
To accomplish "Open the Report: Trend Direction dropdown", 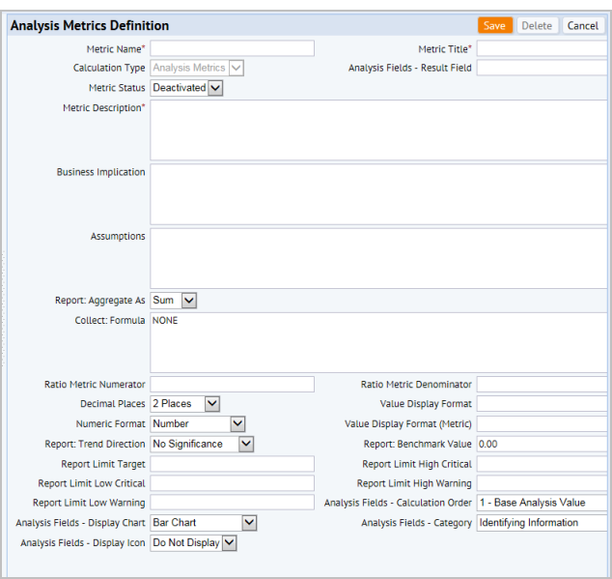I will click(x=202, y=444).
